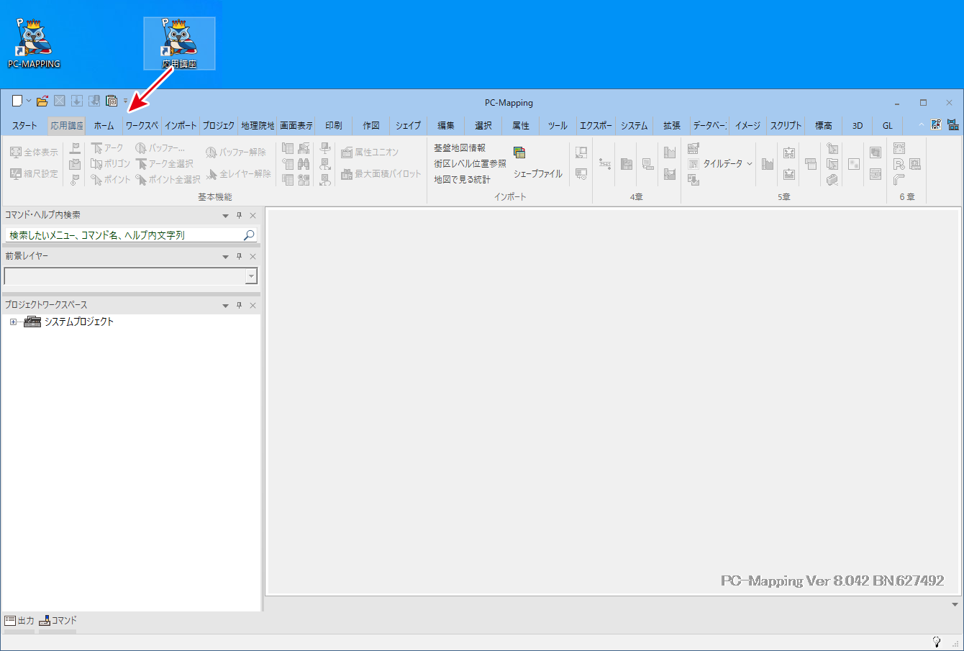Open the dropdown arrow beside the new document icon

[x=29, y=101]
